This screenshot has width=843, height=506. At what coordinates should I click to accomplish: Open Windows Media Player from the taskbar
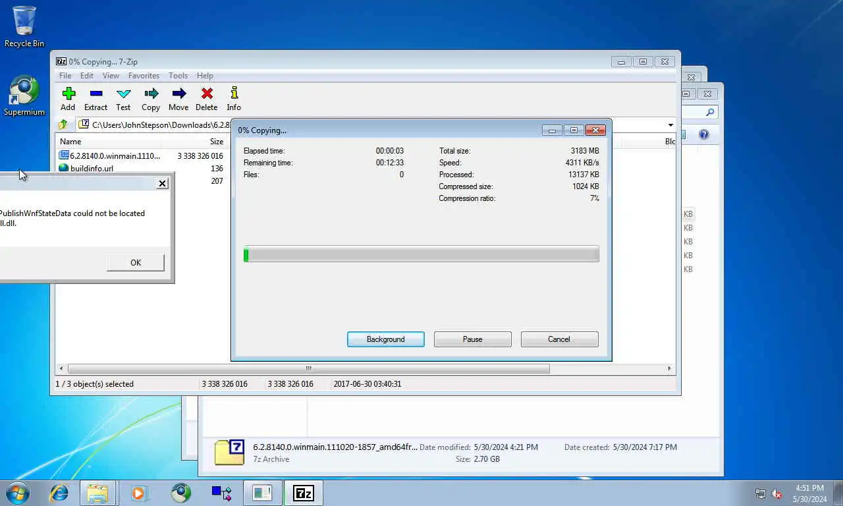(138, 493)
